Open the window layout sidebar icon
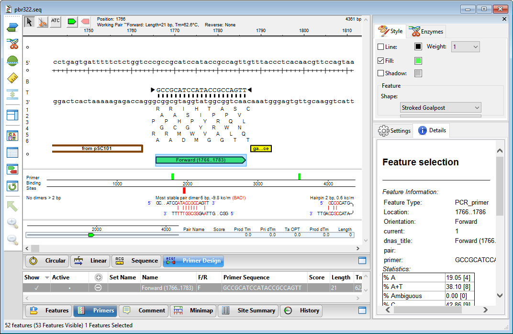Screen dimensions: 513x334 pyautogui.click(x=12, y=115)
